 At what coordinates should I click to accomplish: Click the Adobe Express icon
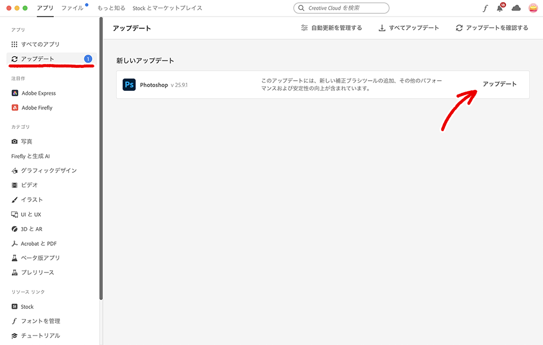tap(15, 93)
